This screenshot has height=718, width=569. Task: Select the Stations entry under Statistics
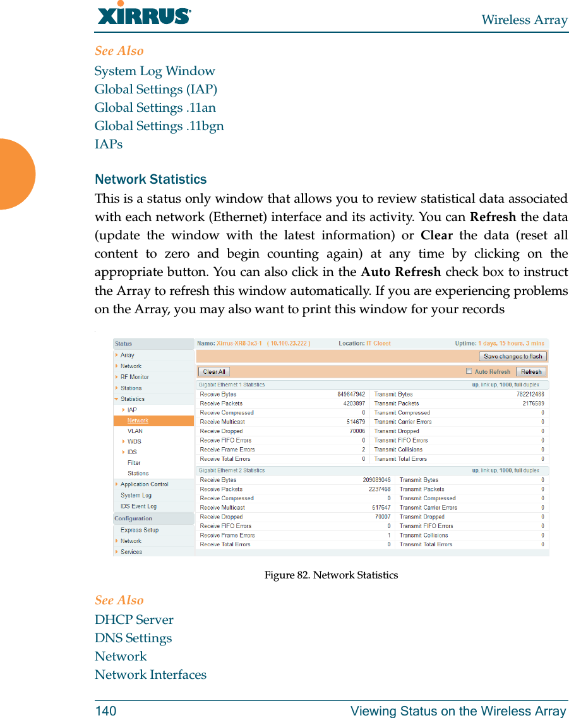tap(137, 472)
